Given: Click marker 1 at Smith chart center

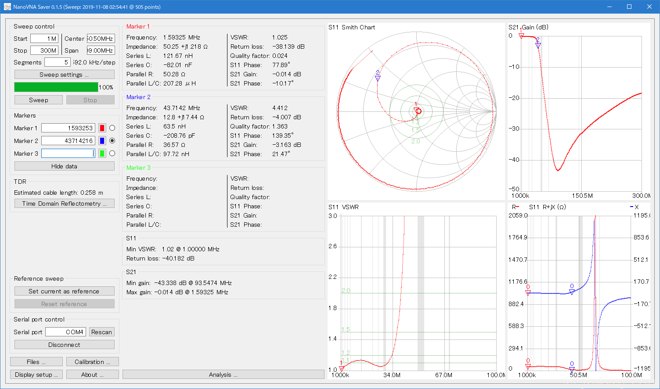Looking at the screenshot, I should click(416, 109).
